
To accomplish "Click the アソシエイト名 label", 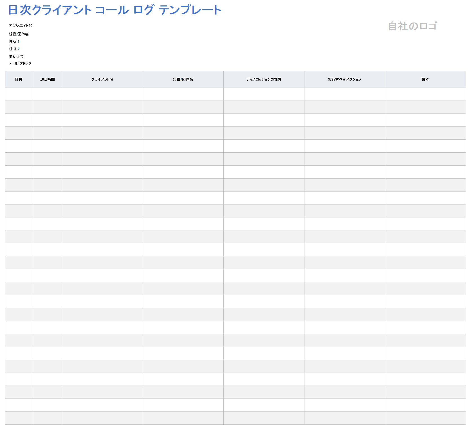I will (21, 26).
